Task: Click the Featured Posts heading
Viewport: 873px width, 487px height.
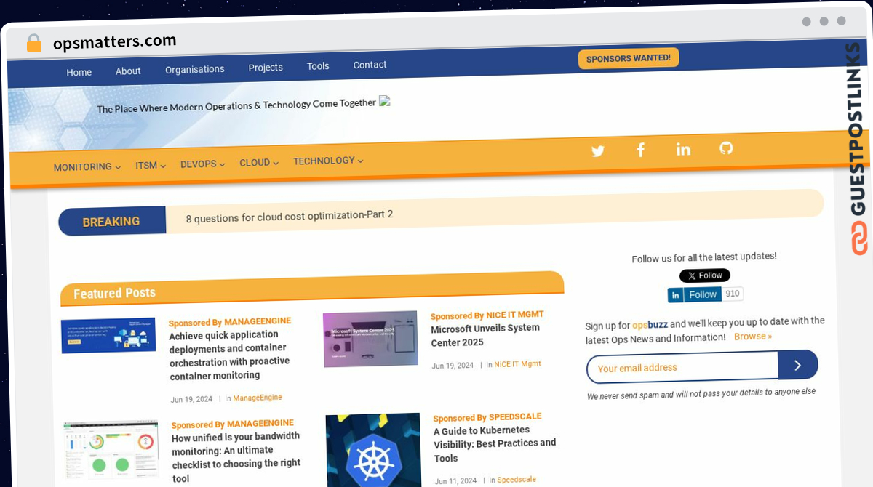Action: (114, 294)
